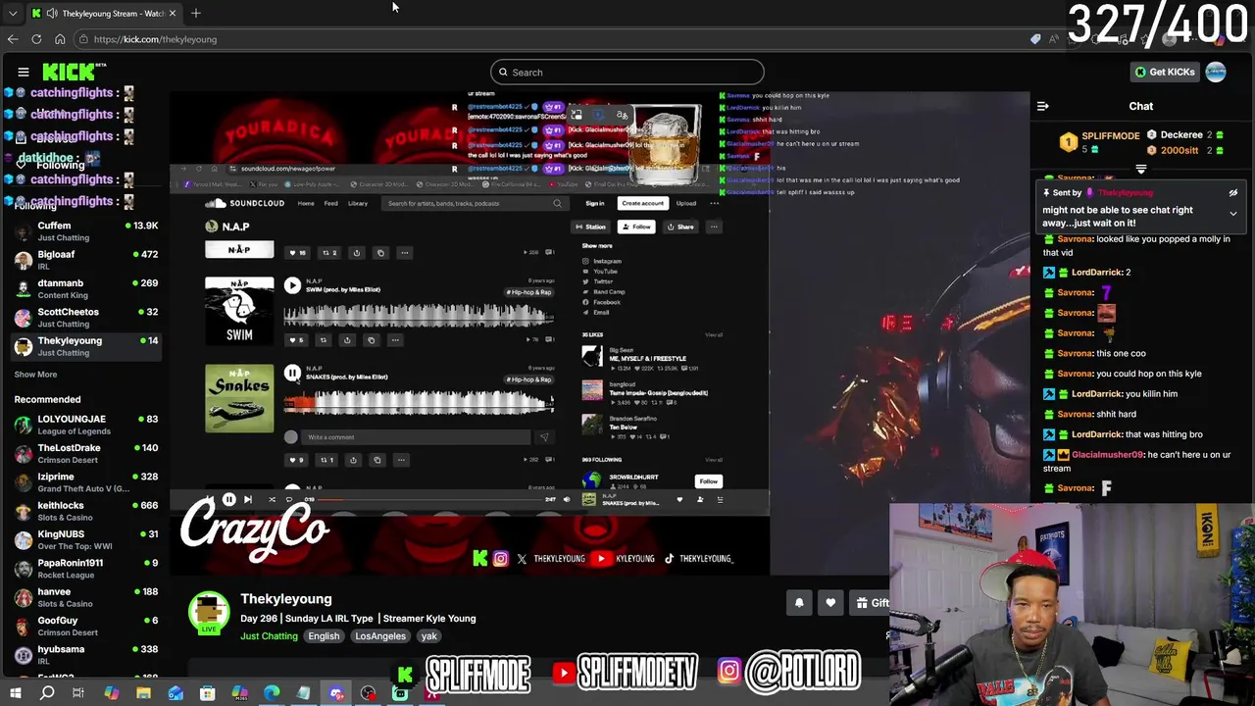Open SoundCloud Library tab
Image resolution: width=1255 pixels, height=706 pixels.
point(358,203)
